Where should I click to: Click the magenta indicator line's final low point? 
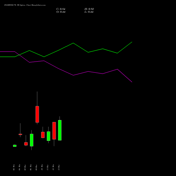132,82
